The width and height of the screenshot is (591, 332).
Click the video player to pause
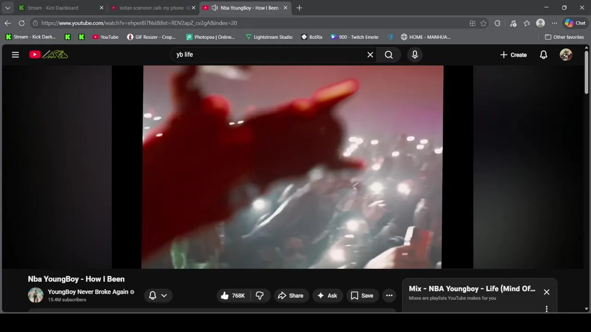292,167
